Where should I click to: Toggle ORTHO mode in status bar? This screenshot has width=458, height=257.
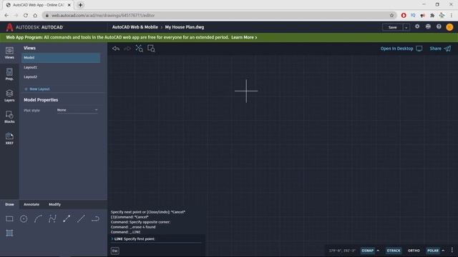tap(414, 251)
